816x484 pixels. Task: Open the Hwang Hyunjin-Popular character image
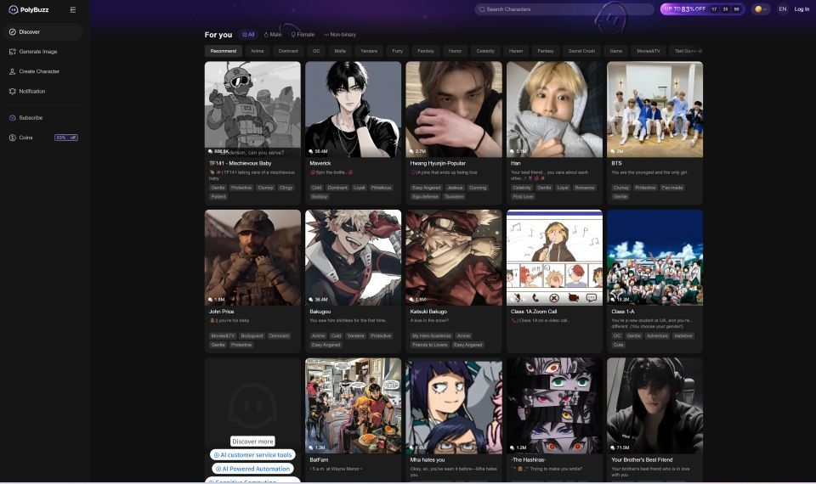tap(454, 110)
